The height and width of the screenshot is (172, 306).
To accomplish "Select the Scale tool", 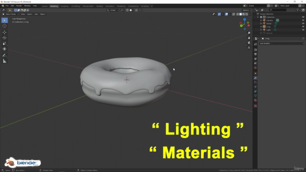I will (4, 43).
